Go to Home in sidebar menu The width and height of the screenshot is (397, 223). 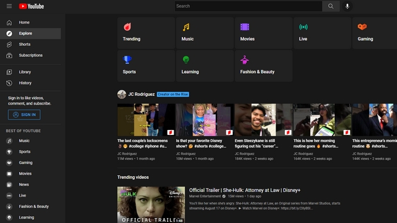coord(24,22)
